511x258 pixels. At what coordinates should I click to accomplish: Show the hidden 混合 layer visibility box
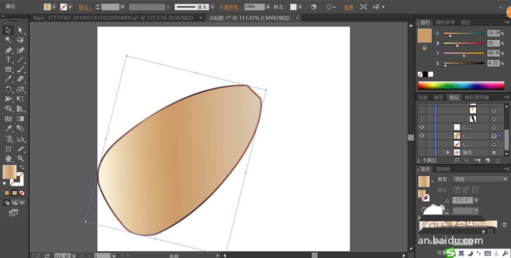click(x=422, y=152)
